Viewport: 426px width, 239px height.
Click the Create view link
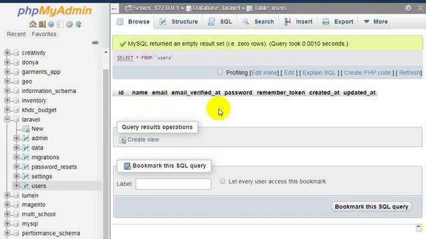point(143,139)
